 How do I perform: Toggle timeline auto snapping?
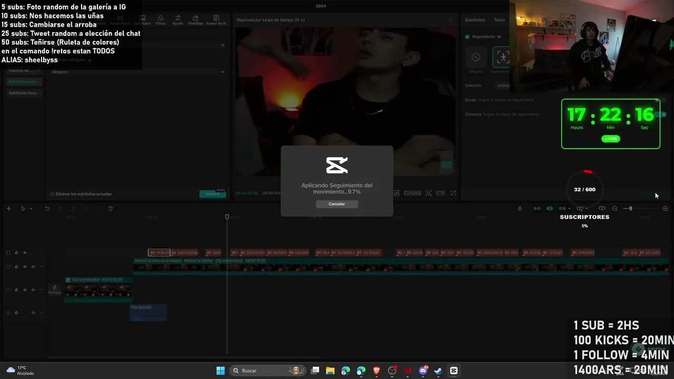click(550, 209)
